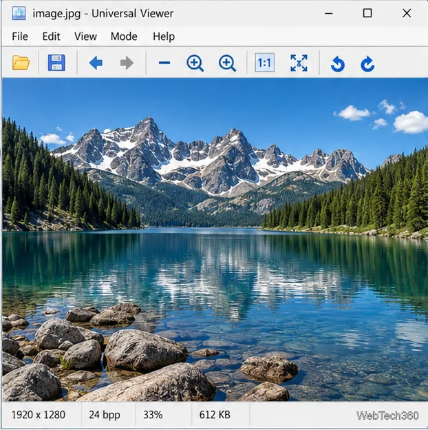Click the magnifier icon beside the 1:1 button
The height and width of the screenshot is (430, 428).
(x=227, y=63)
